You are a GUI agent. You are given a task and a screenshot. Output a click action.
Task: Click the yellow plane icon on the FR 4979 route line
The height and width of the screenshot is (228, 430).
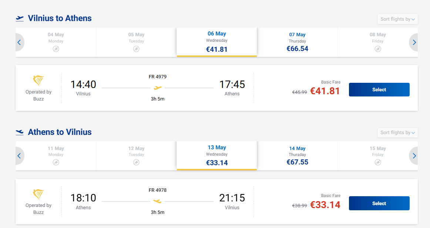click(x=158, y=88)
